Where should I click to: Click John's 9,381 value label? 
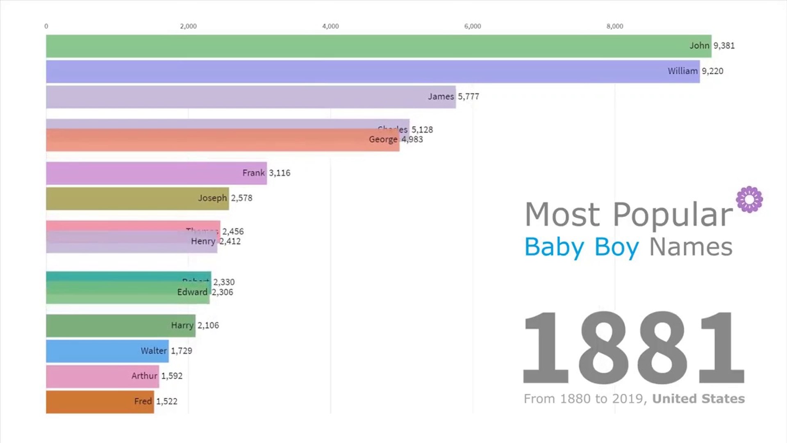tap(724, 46)
